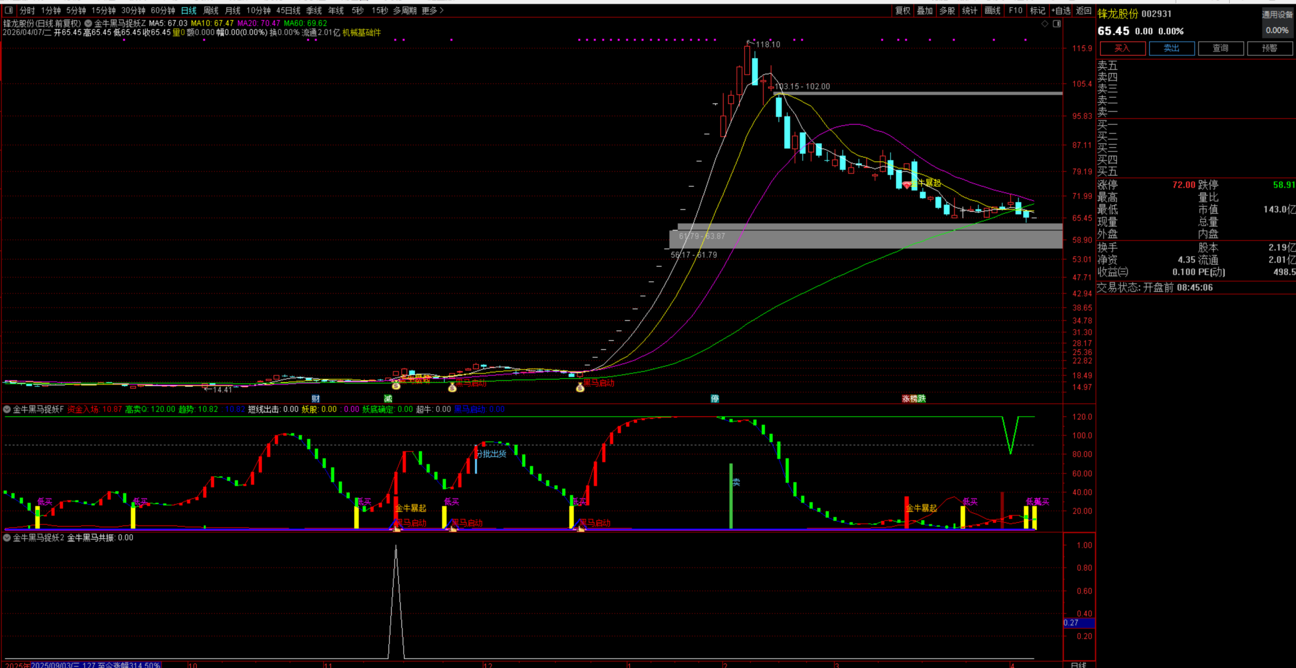Click the 103.15-102.00 gray resistance band

911,94
